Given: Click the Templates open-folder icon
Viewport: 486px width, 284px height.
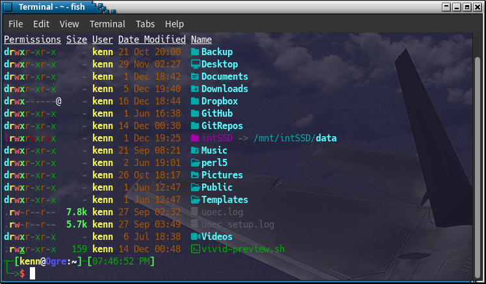Looking at the screenshot, I should pos(196,200).
